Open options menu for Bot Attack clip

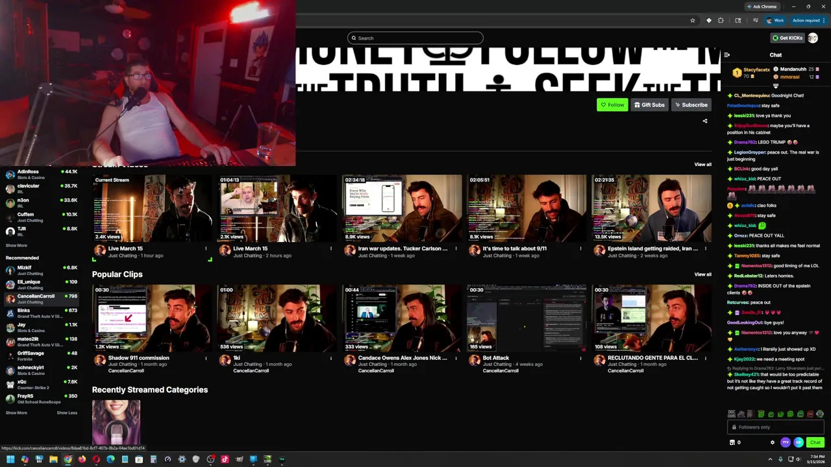click(580, 358)
